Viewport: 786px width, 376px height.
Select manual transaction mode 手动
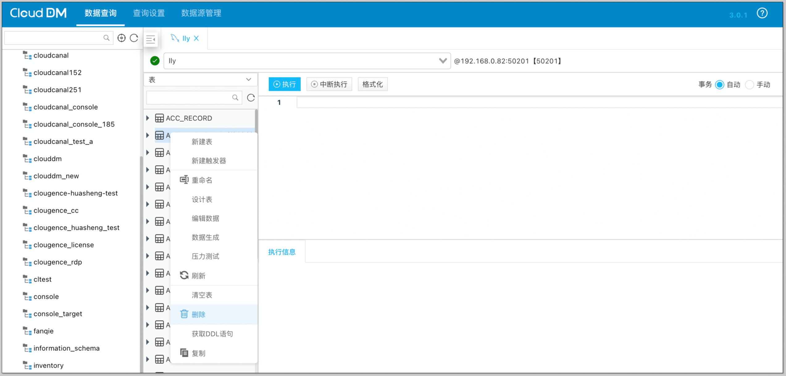click(749, 84)
